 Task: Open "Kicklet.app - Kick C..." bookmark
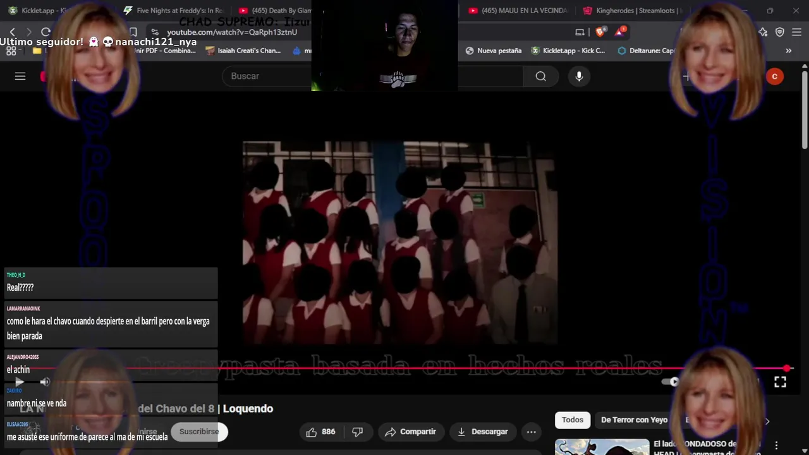click(568, 51)
